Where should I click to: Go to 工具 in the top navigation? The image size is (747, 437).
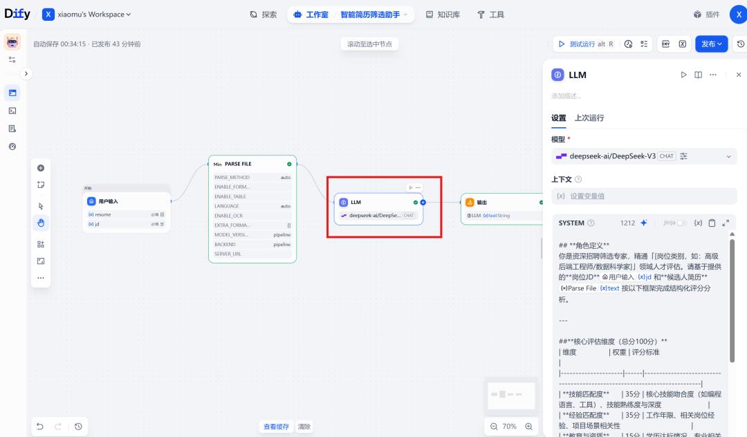pos(490,15)
